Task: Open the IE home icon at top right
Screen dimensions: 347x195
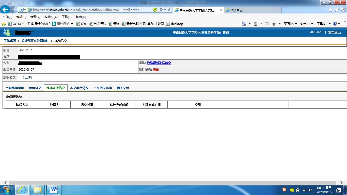Action: 330,10
